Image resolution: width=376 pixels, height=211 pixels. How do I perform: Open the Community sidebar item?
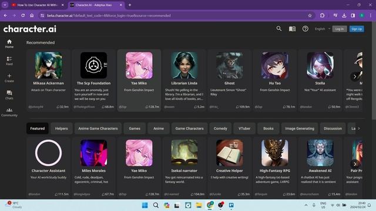9,112
